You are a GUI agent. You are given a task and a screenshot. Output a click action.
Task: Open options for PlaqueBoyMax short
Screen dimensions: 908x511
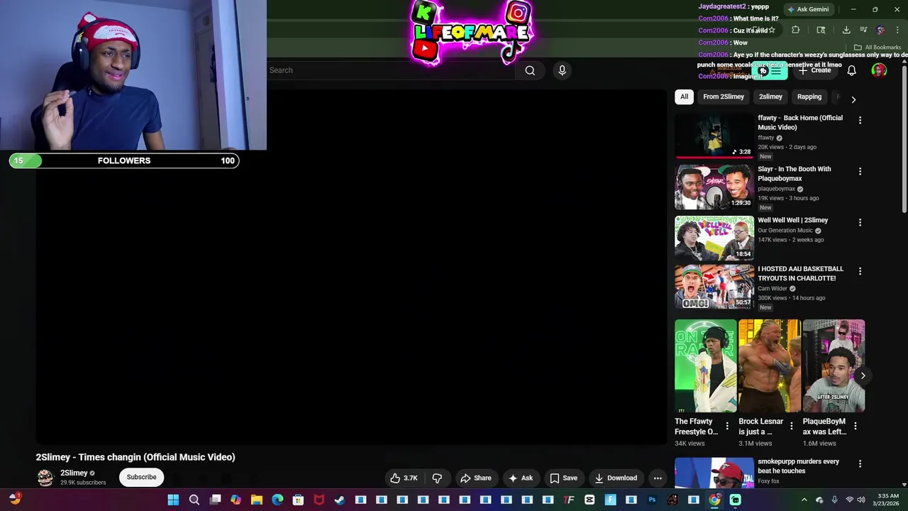(856, 426)
